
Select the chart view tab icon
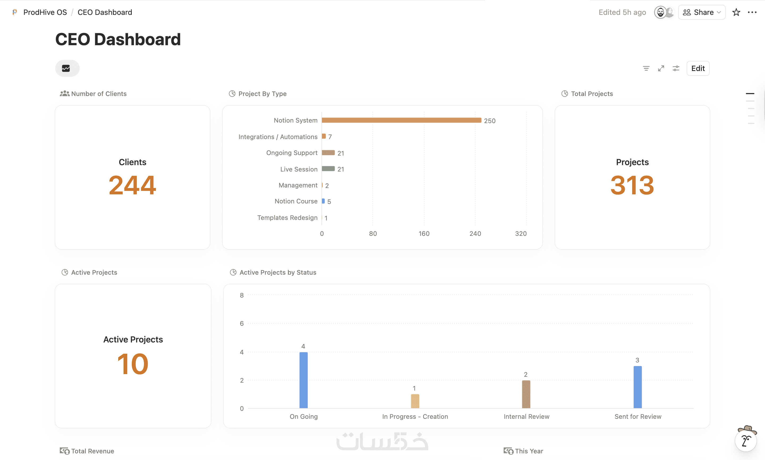(x=67, y=68)
